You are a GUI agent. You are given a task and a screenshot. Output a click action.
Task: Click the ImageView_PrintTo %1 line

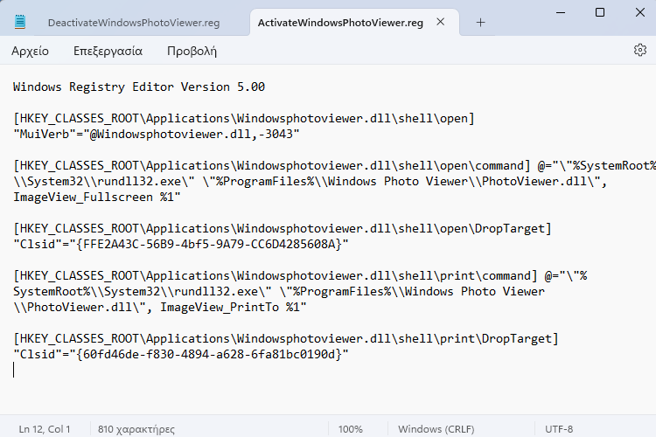click(160, 308)
